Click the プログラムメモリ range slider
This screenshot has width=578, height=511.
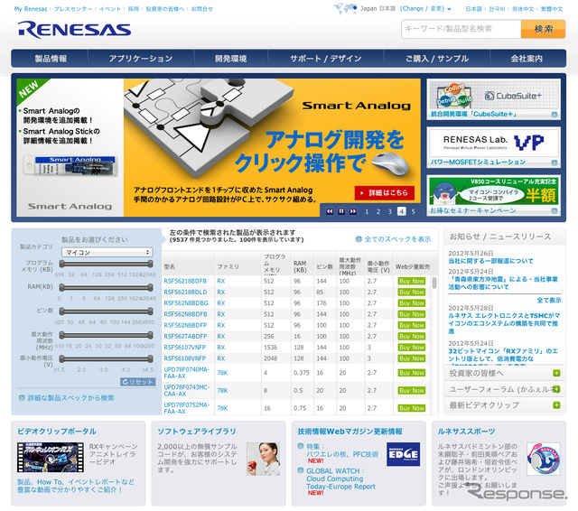(x=107, y=264)
